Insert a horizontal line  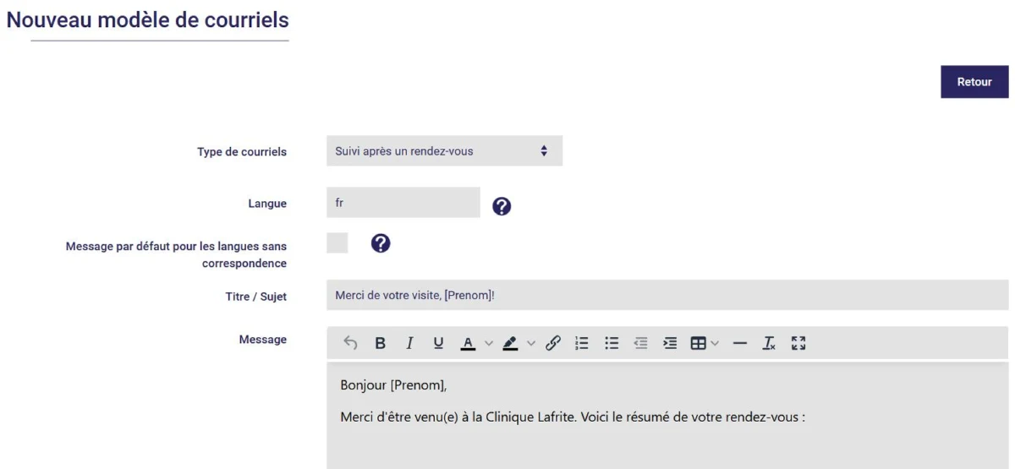click(x=740, y=343)
